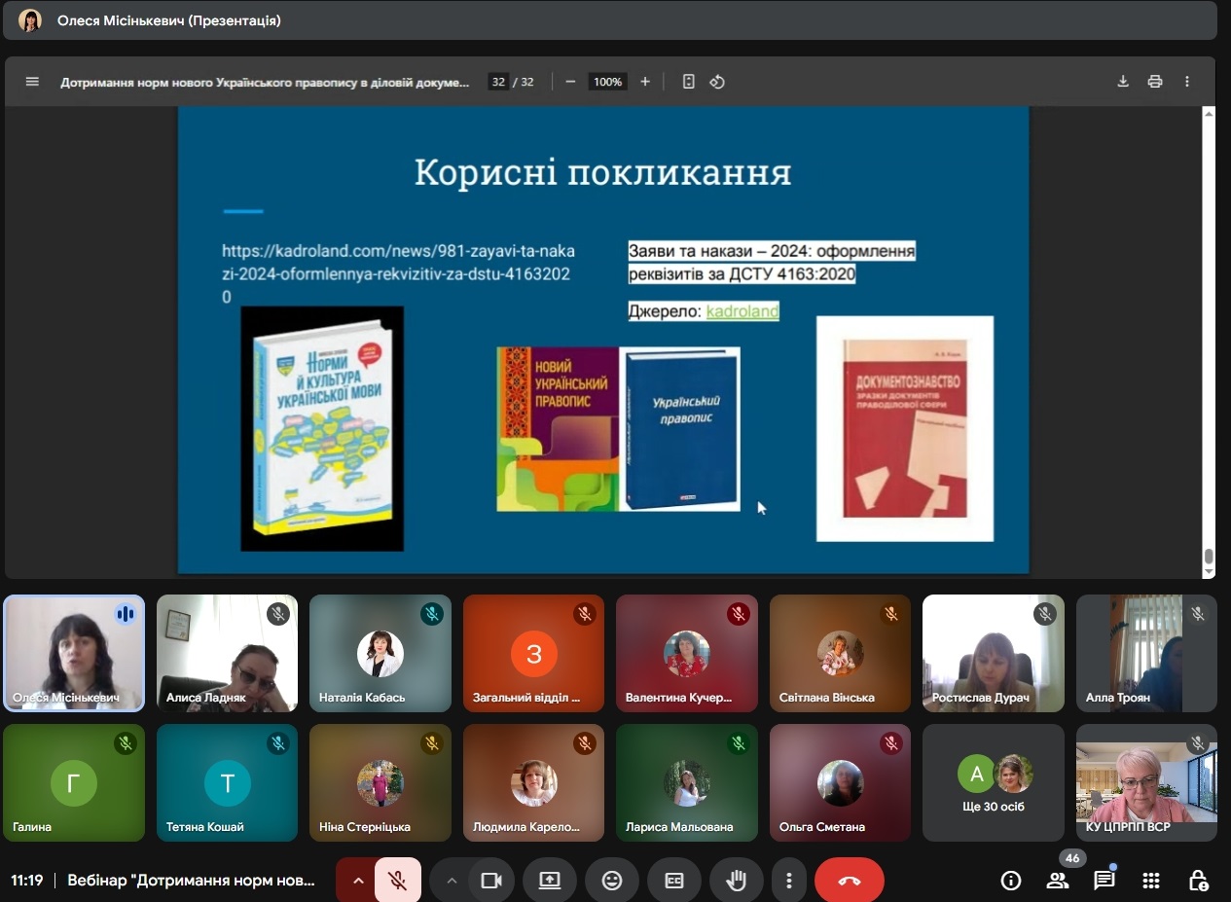Open Meet more options three-dot menu
1231x902 pixels.
[x=788, y=881]
